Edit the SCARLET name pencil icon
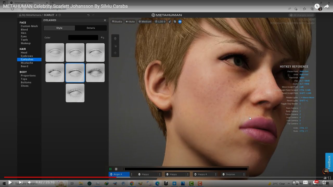This screenshot has width=333, height=187. click(x=56, y=15)
